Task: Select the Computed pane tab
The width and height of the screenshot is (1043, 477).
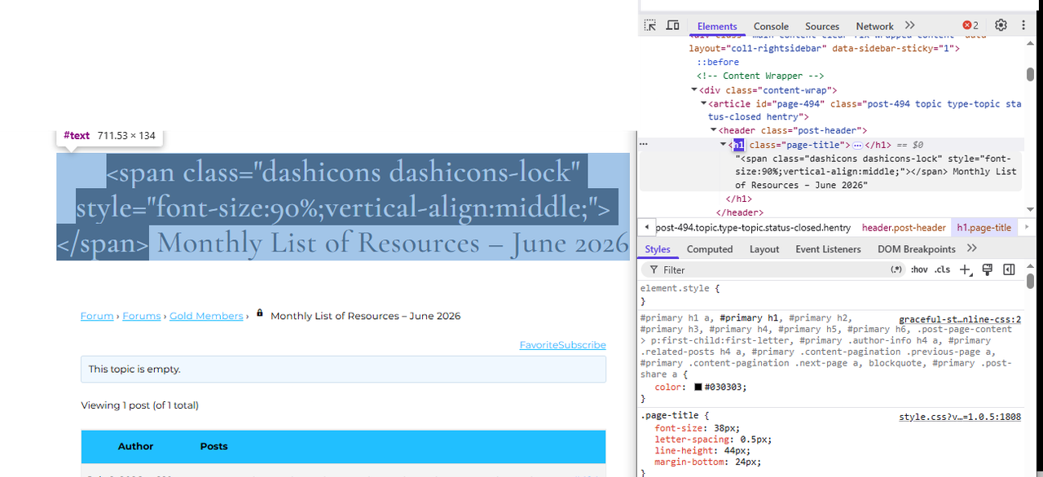Action: click(710, 249)
